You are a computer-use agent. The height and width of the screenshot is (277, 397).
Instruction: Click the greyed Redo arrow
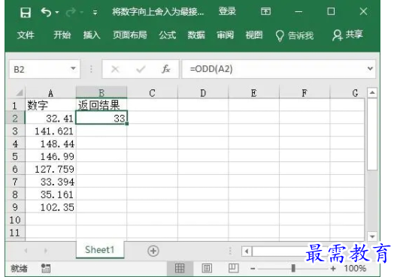(71, 12)
